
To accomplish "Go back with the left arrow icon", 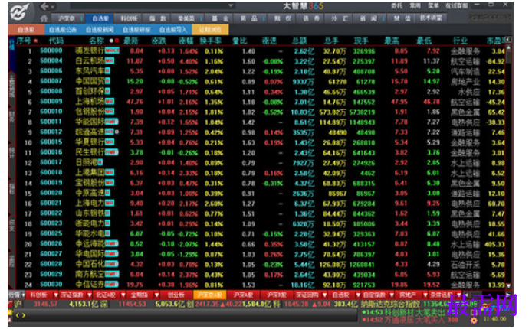I will click(x=44, y=6).
